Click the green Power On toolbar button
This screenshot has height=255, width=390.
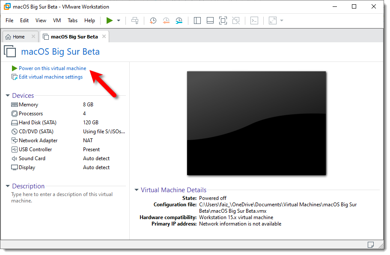(110, 21)
